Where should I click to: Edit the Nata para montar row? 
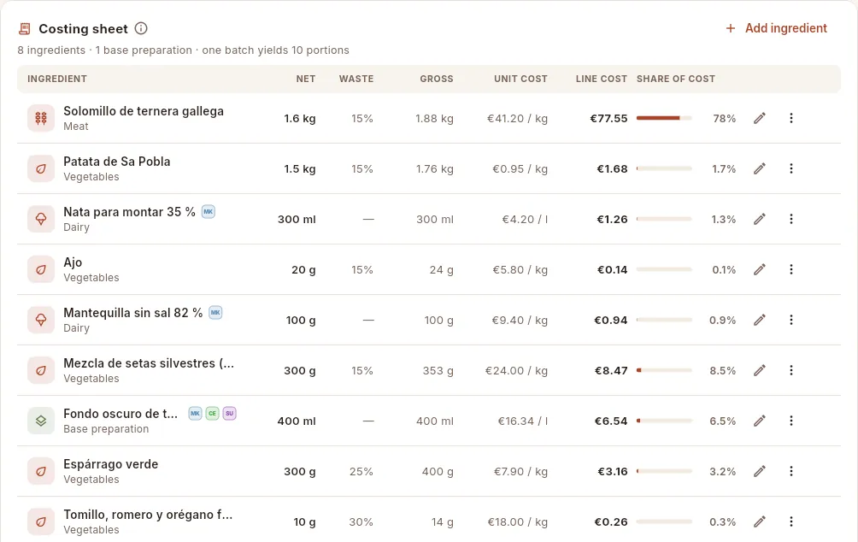760,219
